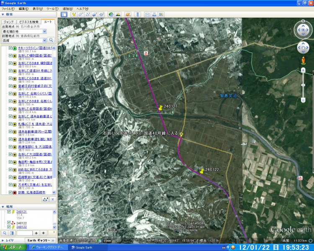This screenshot has width=314, height=251.
Task: Uncheck the 240121 placemark checkbox in places
Action: pos(9,212)
